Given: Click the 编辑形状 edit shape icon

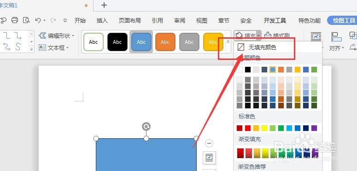Looking at the screenshot, I should pyautogui.click(x=42, y=35).
